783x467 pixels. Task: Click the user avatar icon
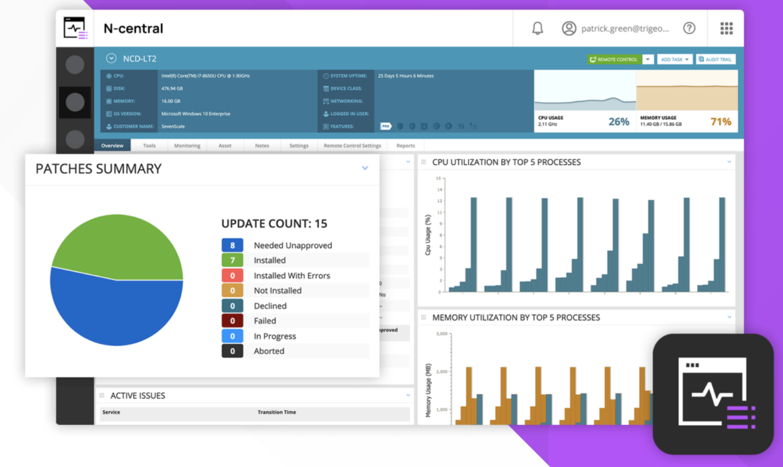click(x=569, y=28)
